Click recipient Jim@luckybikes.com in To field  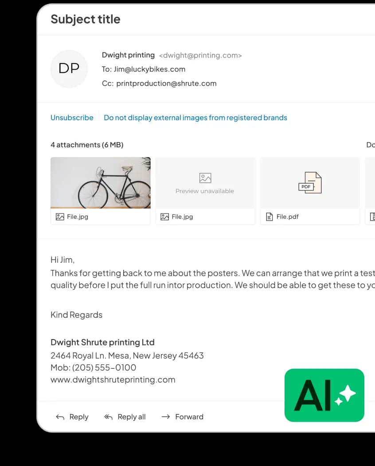(149, 69)
